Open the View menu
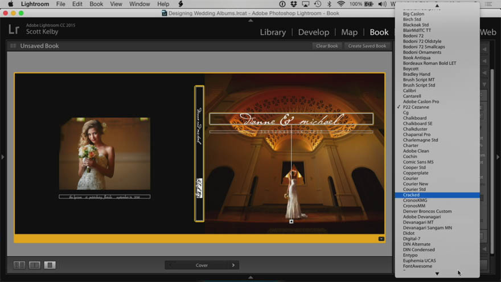The image size is (501, 282). [116, 4]
